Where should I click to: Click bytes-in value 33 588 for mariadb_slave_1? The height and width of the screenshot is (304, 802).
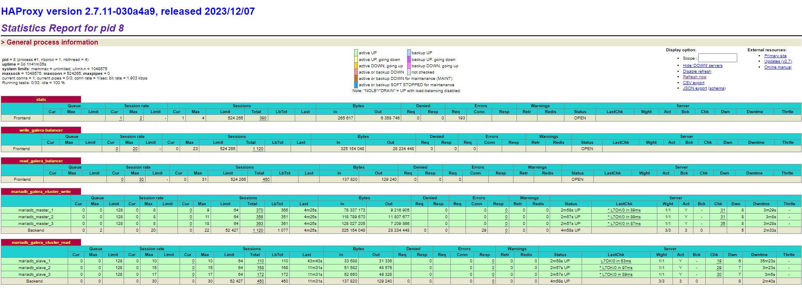coord(350,261)
